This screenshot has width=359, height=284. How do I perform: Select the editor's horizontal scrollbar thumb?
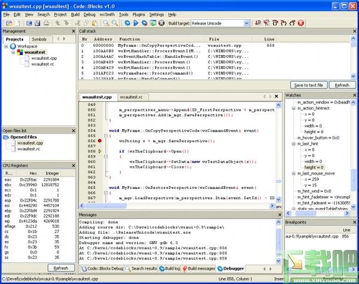(x=105, y=206)
